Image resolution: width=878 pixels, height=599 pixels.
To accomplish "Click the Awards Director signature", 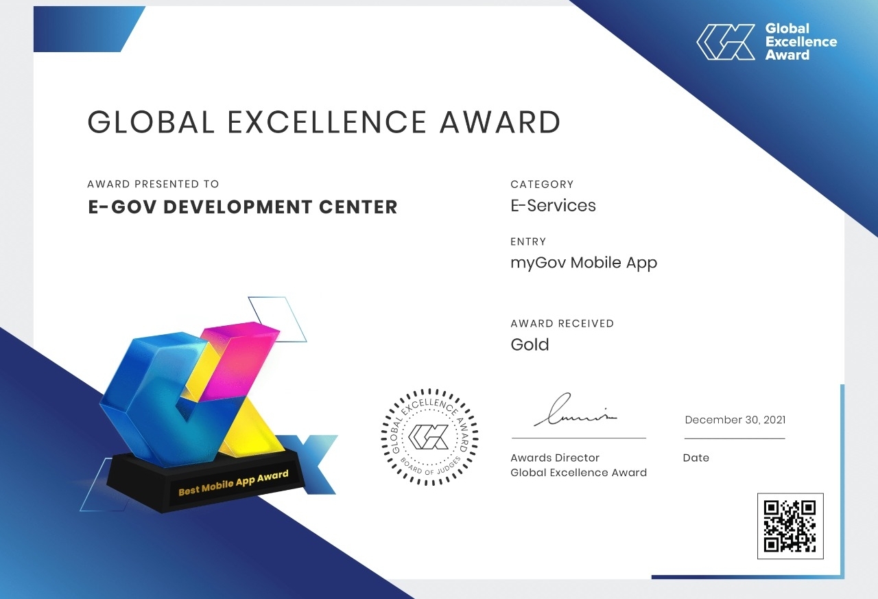I will pos(576,410).
